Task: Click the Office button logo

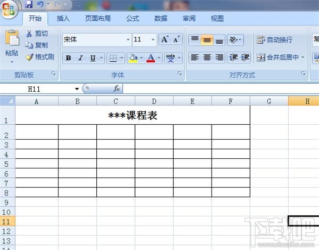Action: (x=9, y=9)
